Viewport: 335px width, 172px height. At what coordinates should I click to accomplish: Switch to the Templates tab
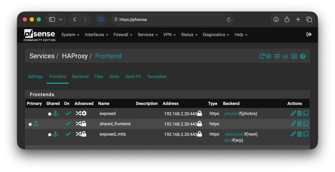coord(157,77)
